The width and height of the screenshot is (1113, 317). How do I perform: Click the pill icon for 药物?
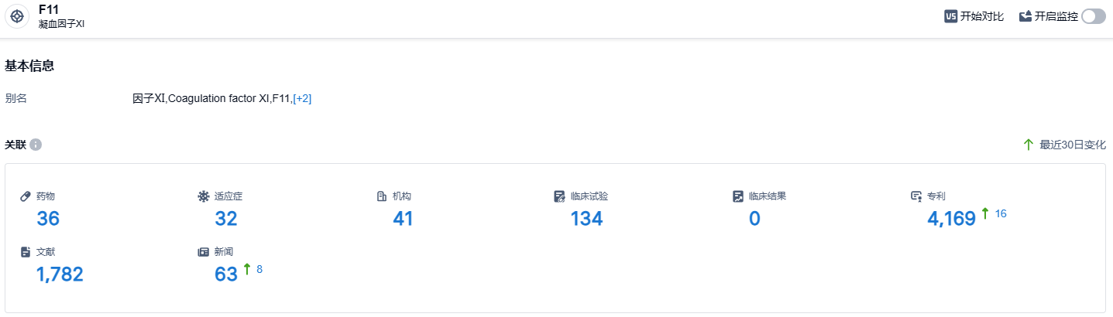pyautogui.click(x=26, y=196)
